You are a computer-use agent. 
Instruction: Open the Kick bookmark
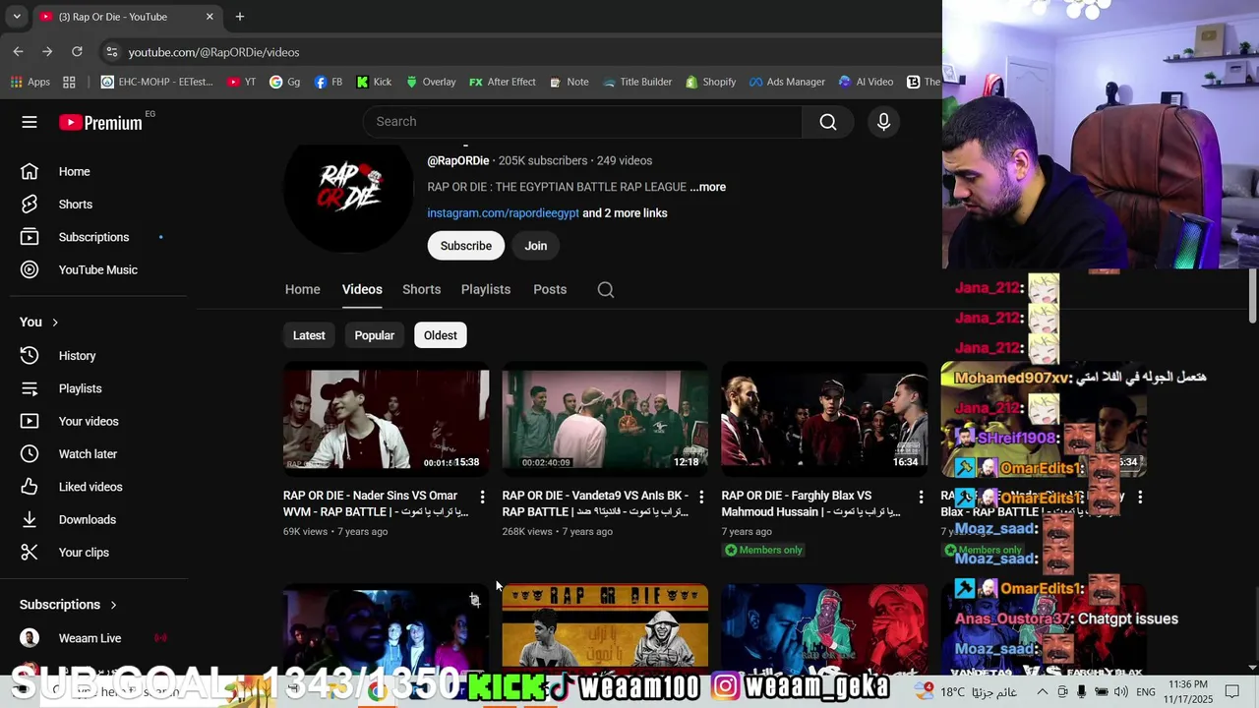[x=374, y=82]
